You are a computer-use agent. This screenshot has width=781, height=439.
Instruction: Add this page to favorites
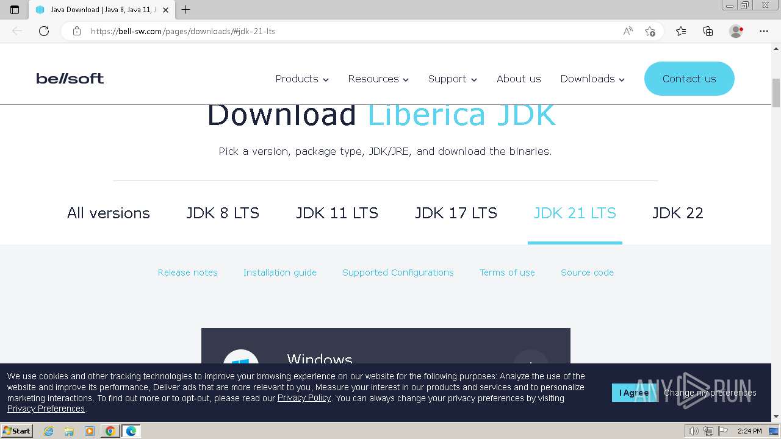pos(650,31)
